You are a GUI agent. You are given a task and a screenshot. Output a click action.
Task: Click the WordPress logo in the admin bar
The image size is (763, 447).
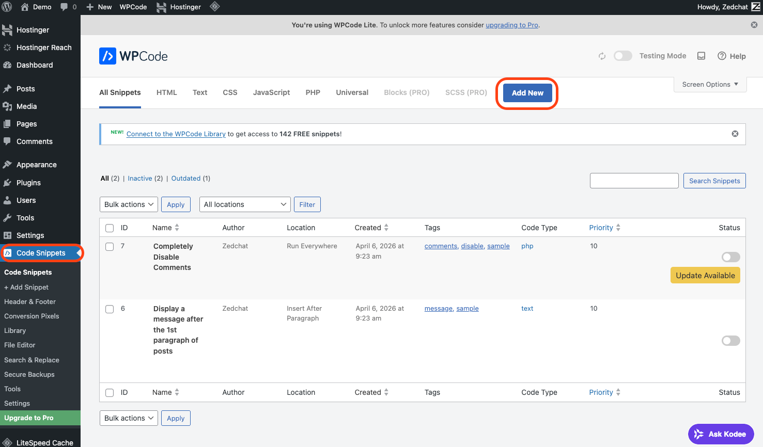(7, 7)
